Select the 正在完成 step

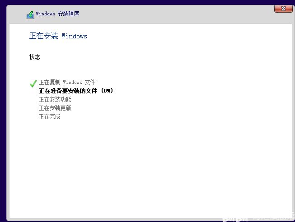coord(50,117)
